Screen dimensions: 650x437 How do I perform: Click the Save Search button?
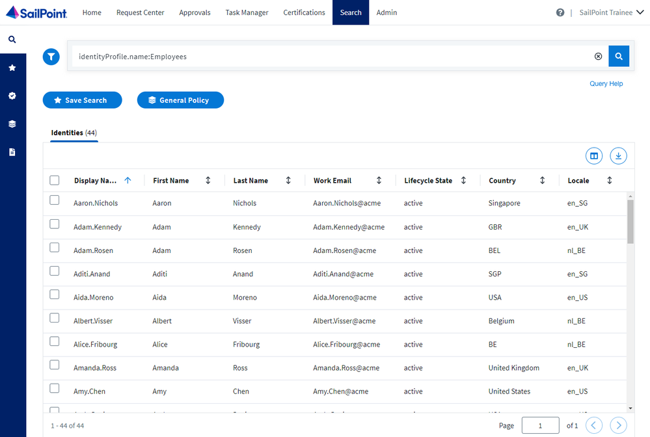click(x=83, y=100)
